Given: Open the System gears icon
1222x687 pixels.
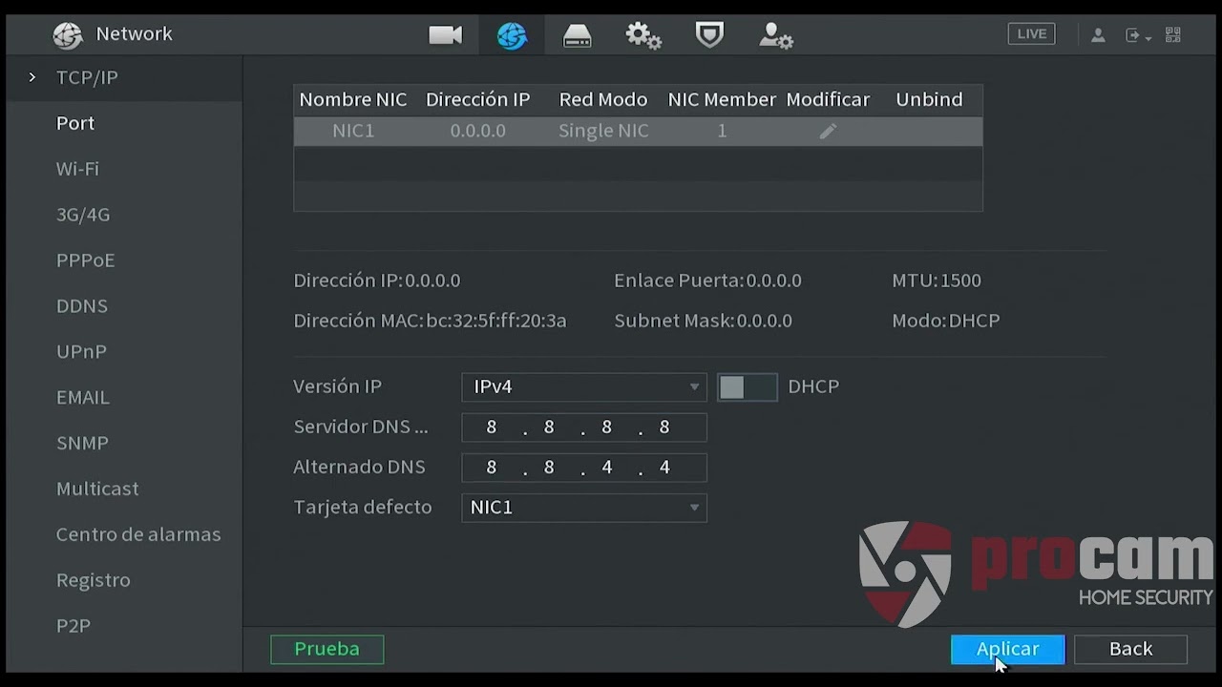Looking at the screenshot, I should click(643, 36).
